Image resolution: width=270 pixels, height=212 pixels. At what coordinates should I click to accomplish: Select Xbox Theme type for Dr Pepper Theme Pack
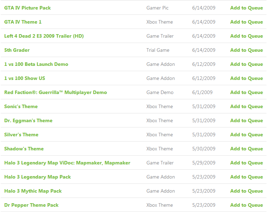[x=159, y=205]
